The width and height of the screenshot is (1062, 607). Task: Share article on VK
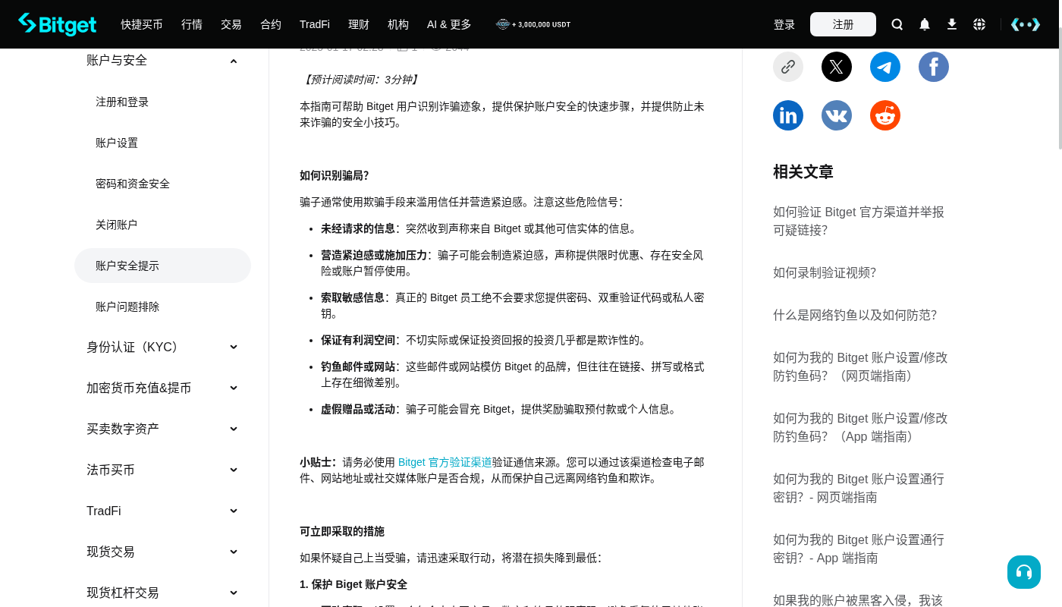pyautogui.click(x=837, y=115)
